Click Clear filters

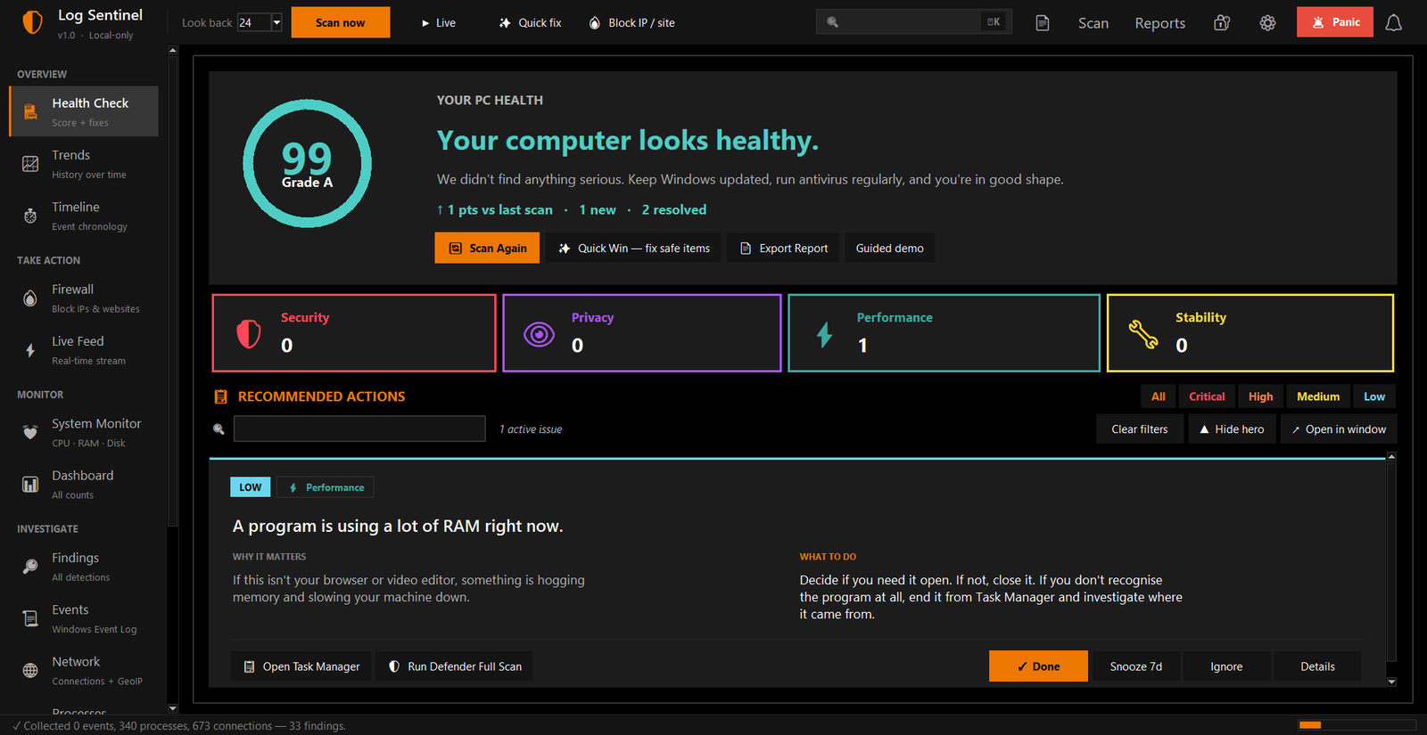point(1139,429)
